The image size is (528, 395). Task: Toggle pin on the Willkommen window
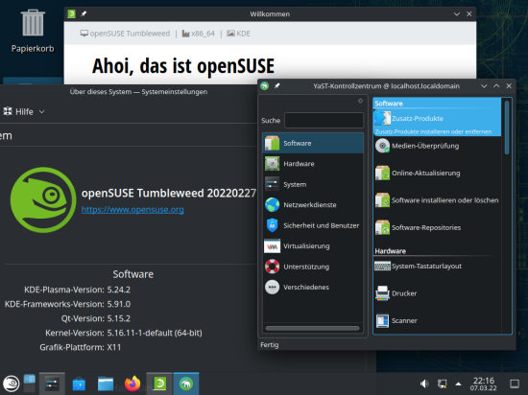point(84,13)
